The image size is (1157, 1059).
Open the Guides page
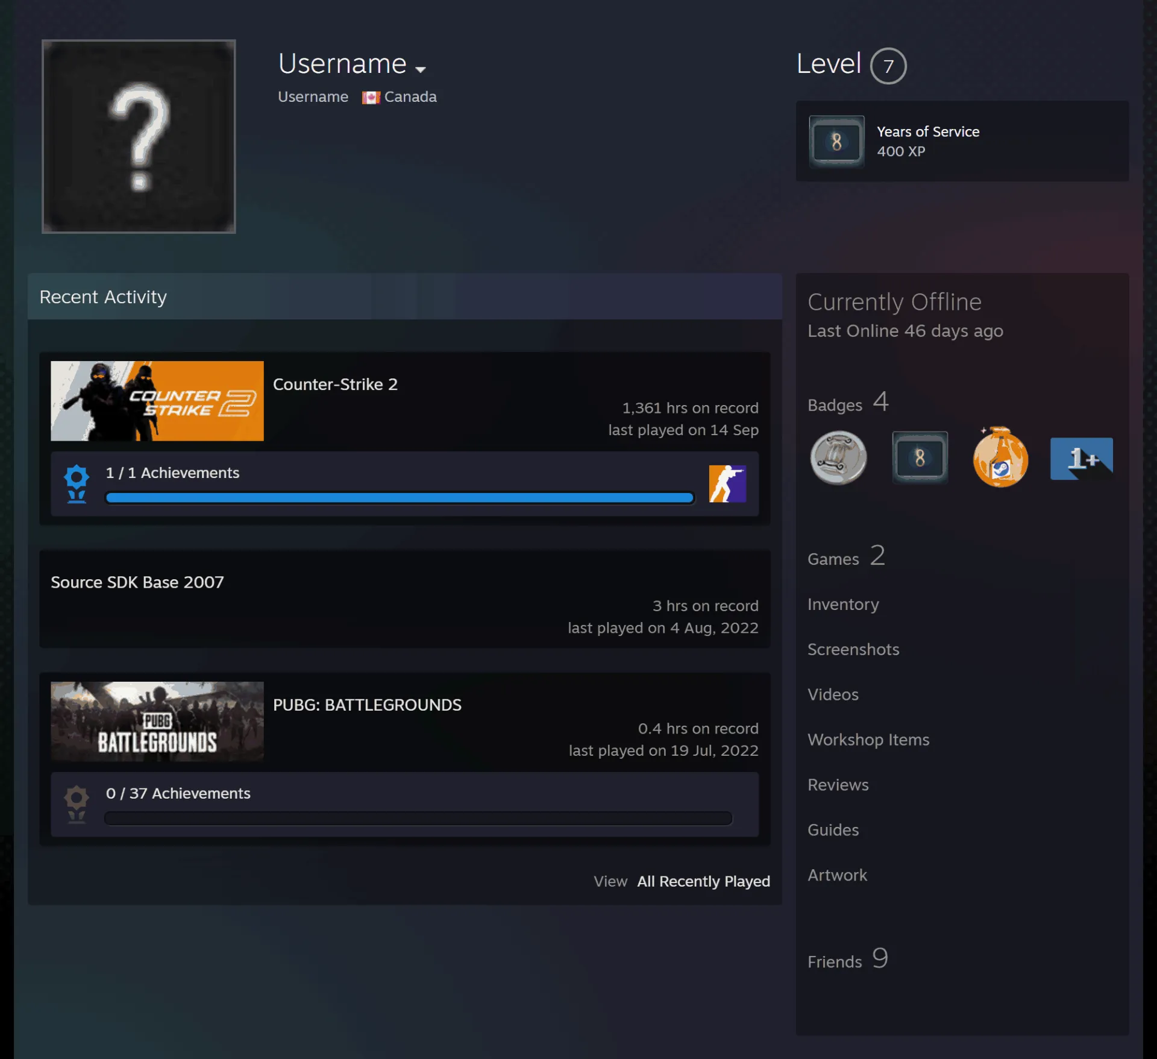833,830
